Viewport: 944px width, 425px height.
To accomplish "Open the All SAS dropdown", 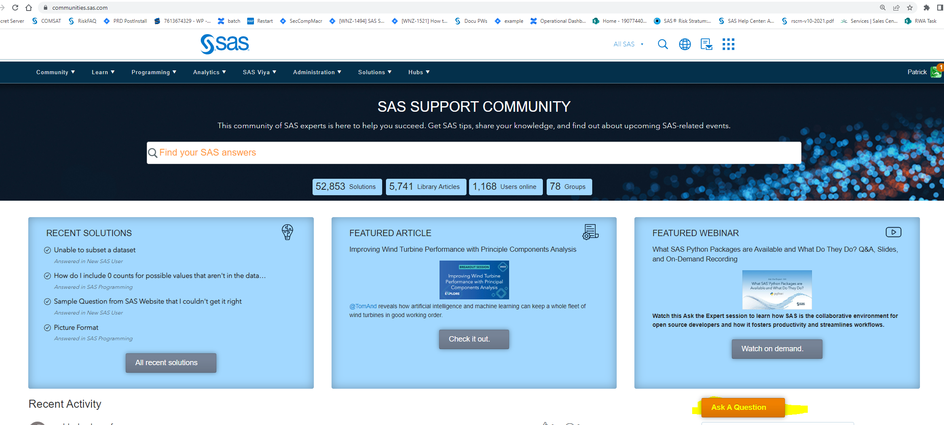I will pos(628,44).
